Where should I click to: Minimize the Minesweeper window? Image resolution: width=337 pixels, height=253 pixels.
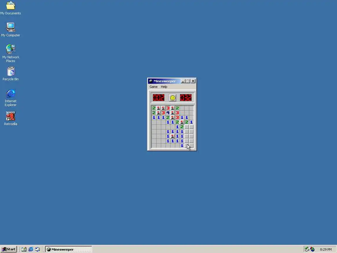(x=183, y=81)
